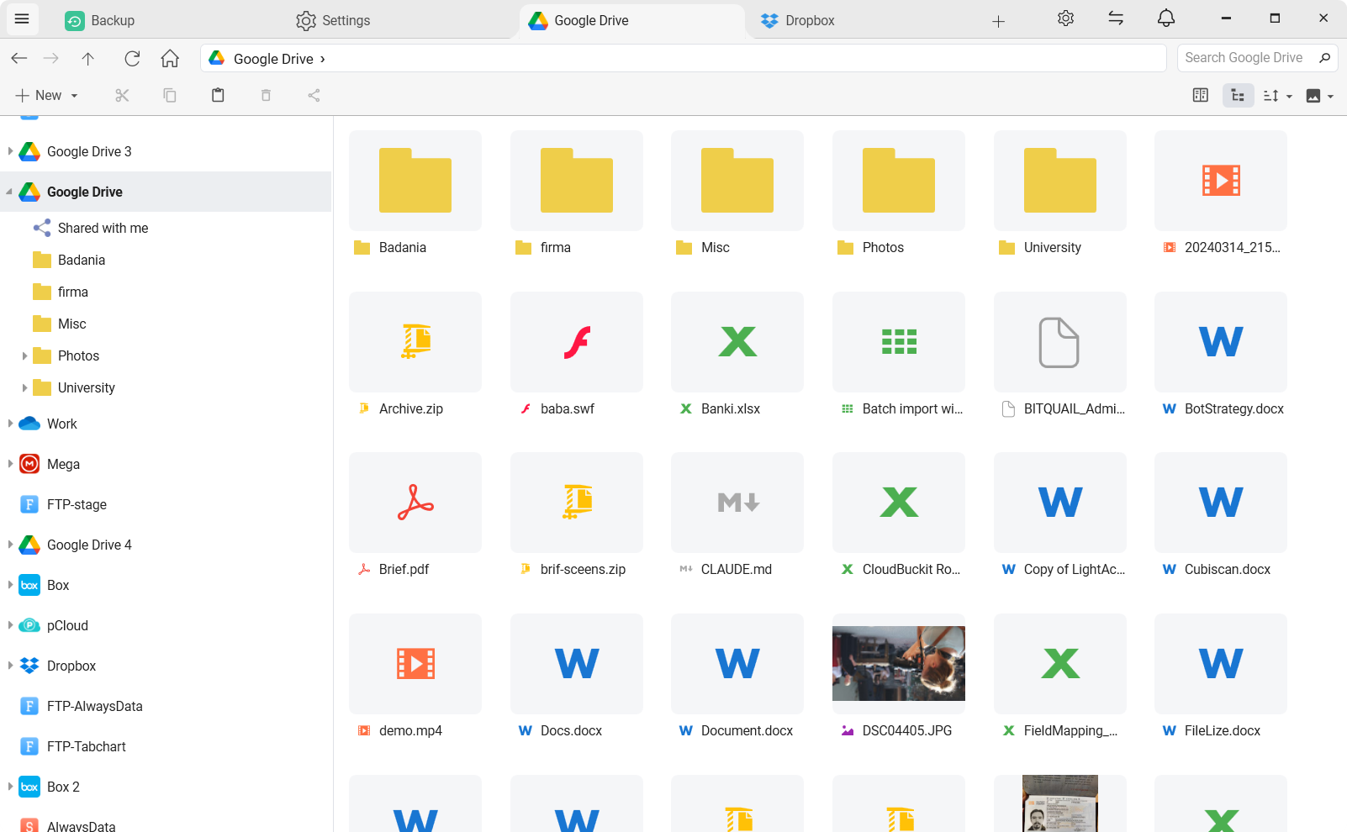The image size is (1347, 832).
Task: Select the 20240314_215 video file icon
Action: coord(1221,181)
